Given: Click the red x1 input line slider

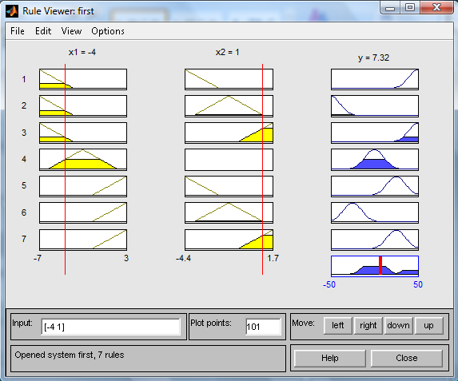Looking at the screenshot, I should [65, 169].
